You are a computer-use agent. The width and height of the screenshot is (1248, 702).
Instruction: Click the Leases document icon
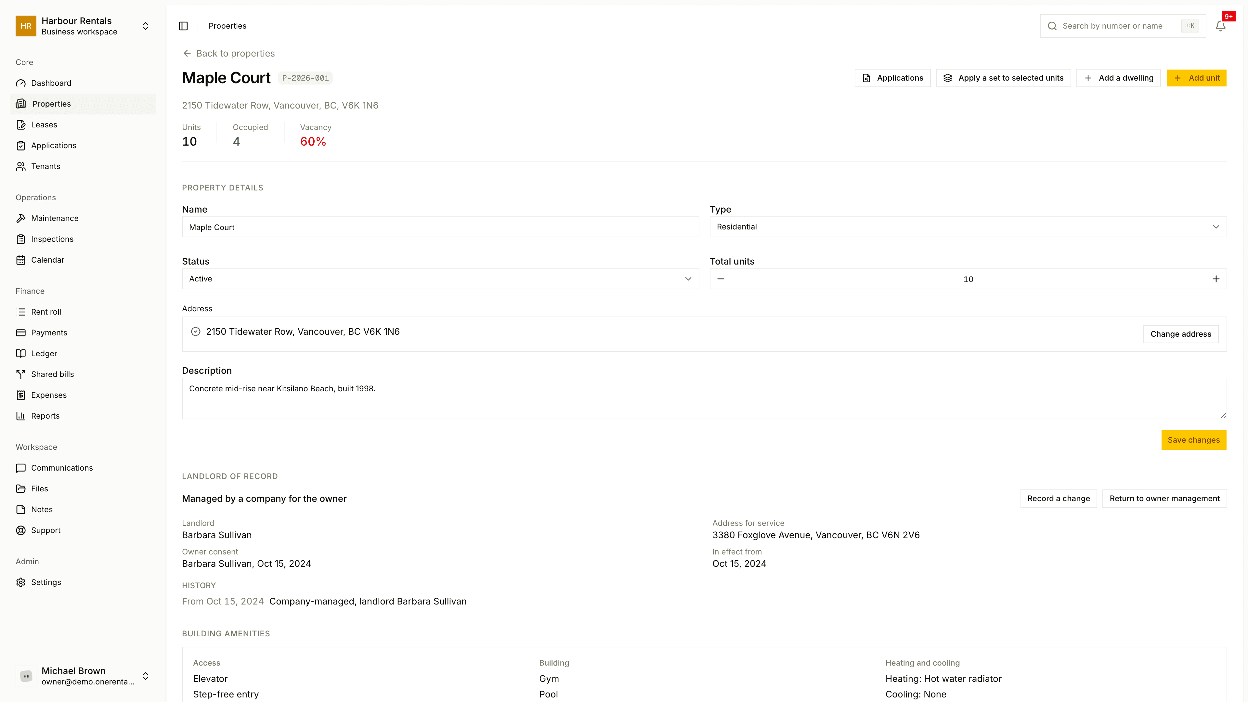pos(21,124)
